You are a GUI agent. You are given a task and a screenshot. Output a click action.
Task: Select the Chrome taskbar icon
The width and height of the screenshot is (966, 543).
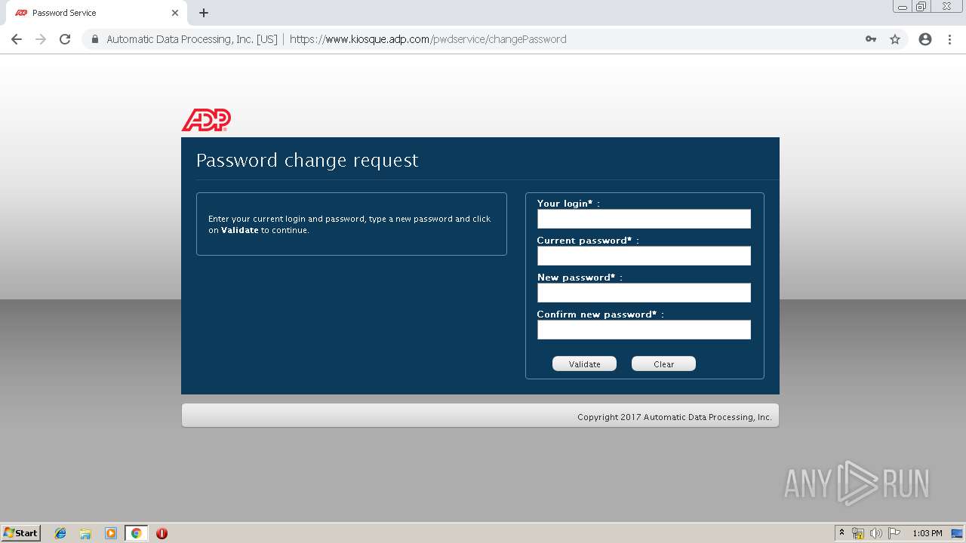click(136, 533)
